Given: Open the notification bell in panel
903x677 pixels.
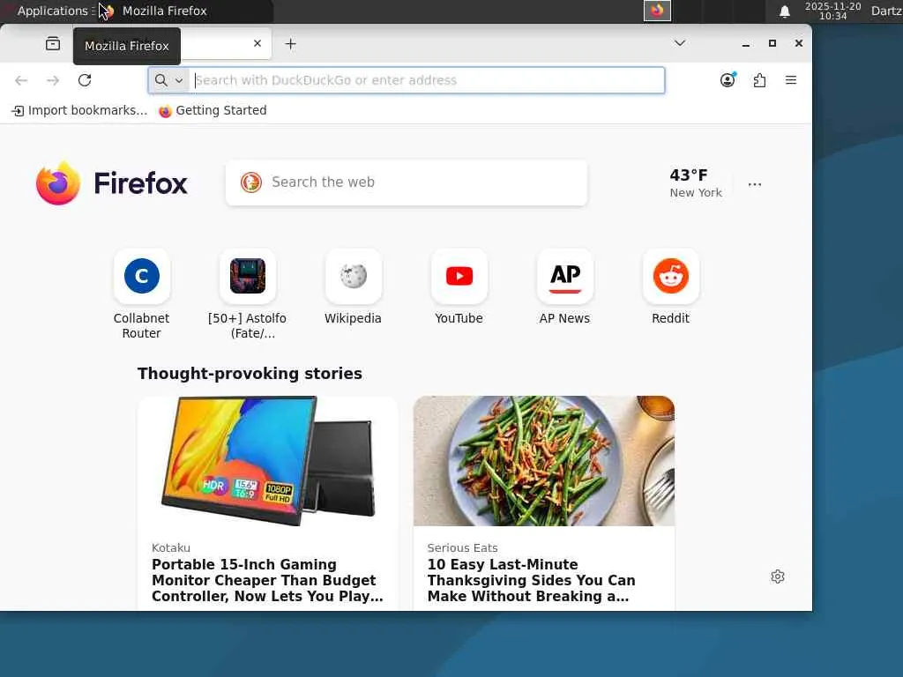Looking at the screenshot, I should click(x=784, y=11).
